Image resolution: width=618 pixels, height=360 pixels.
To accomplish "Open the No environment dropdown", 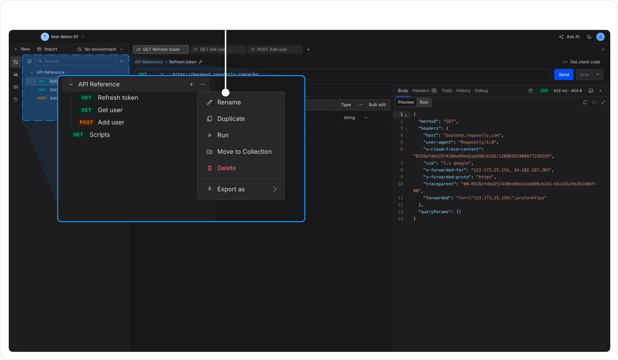I will click(100, 49).
